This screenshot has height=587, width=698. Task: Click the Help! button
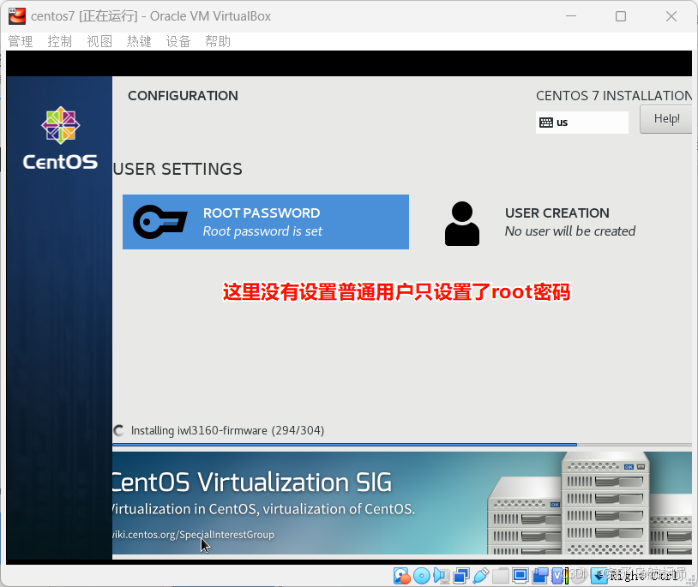(666, 119)
